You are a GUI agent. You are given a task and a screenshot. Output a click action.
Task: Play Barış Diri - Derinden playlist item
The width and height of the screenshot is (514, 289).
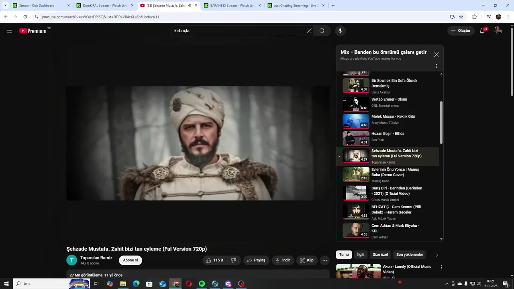click(x=391, y=193)
